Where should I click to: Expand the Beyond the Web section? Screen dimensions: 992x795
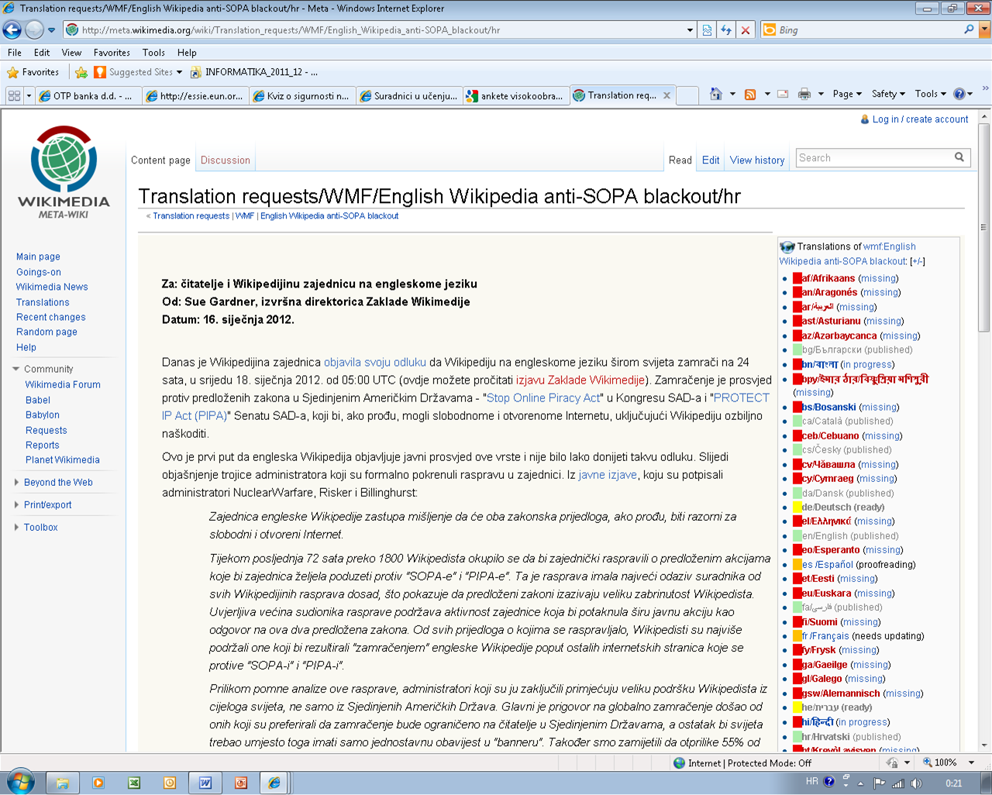(57, 483)
